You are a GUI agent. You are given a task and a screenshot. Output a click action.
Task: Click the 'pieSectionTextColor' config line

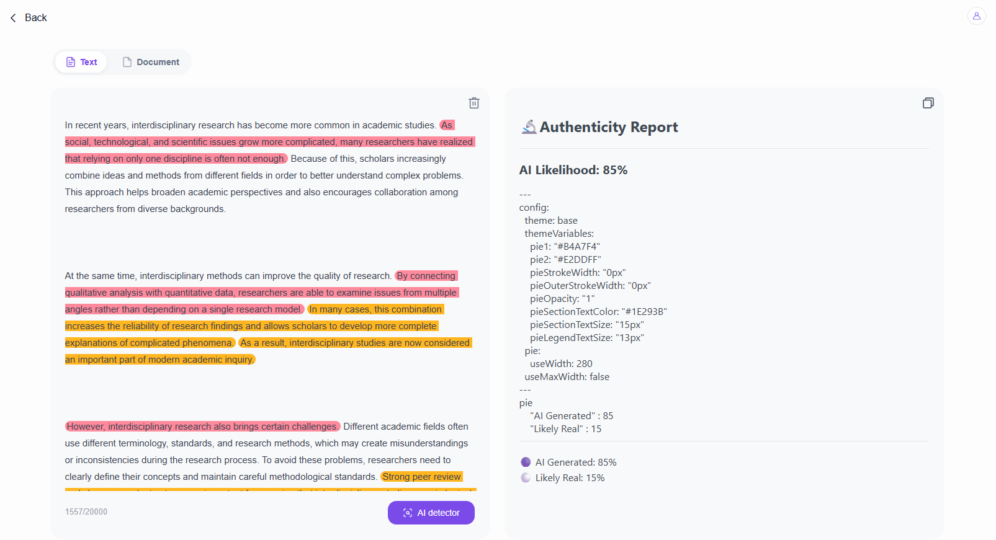point(598,311)
